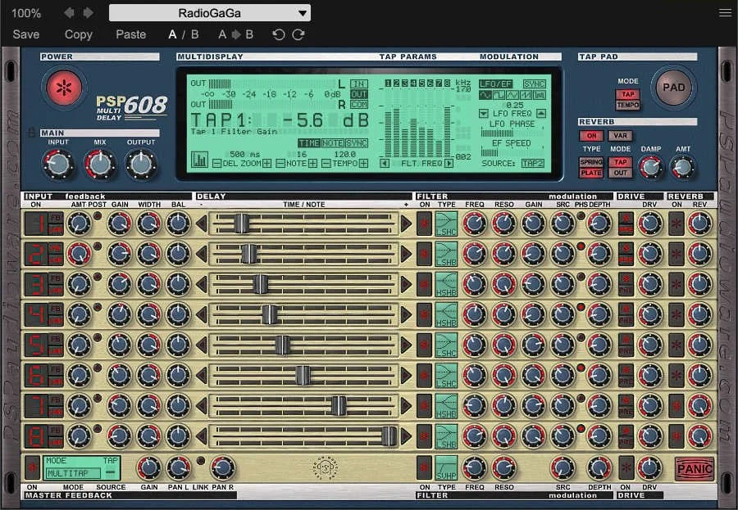Open the hamburger menu at top right
The image size is (738, 510).
point(726,13)
